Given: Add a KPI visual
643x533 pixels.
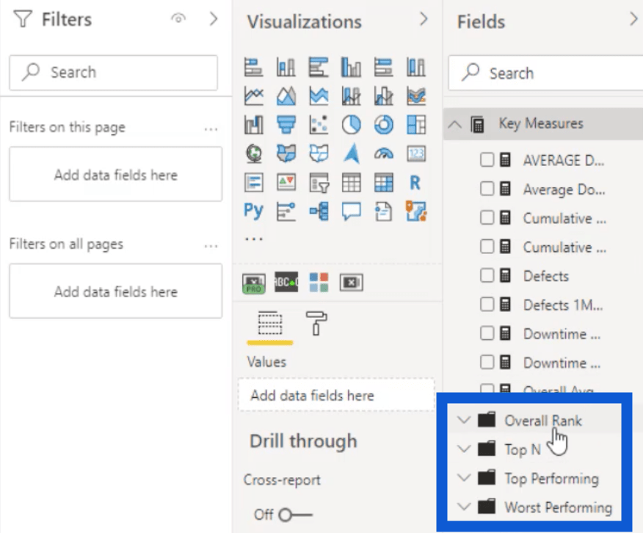Looking at the screenshot, I should coord(286,183).
